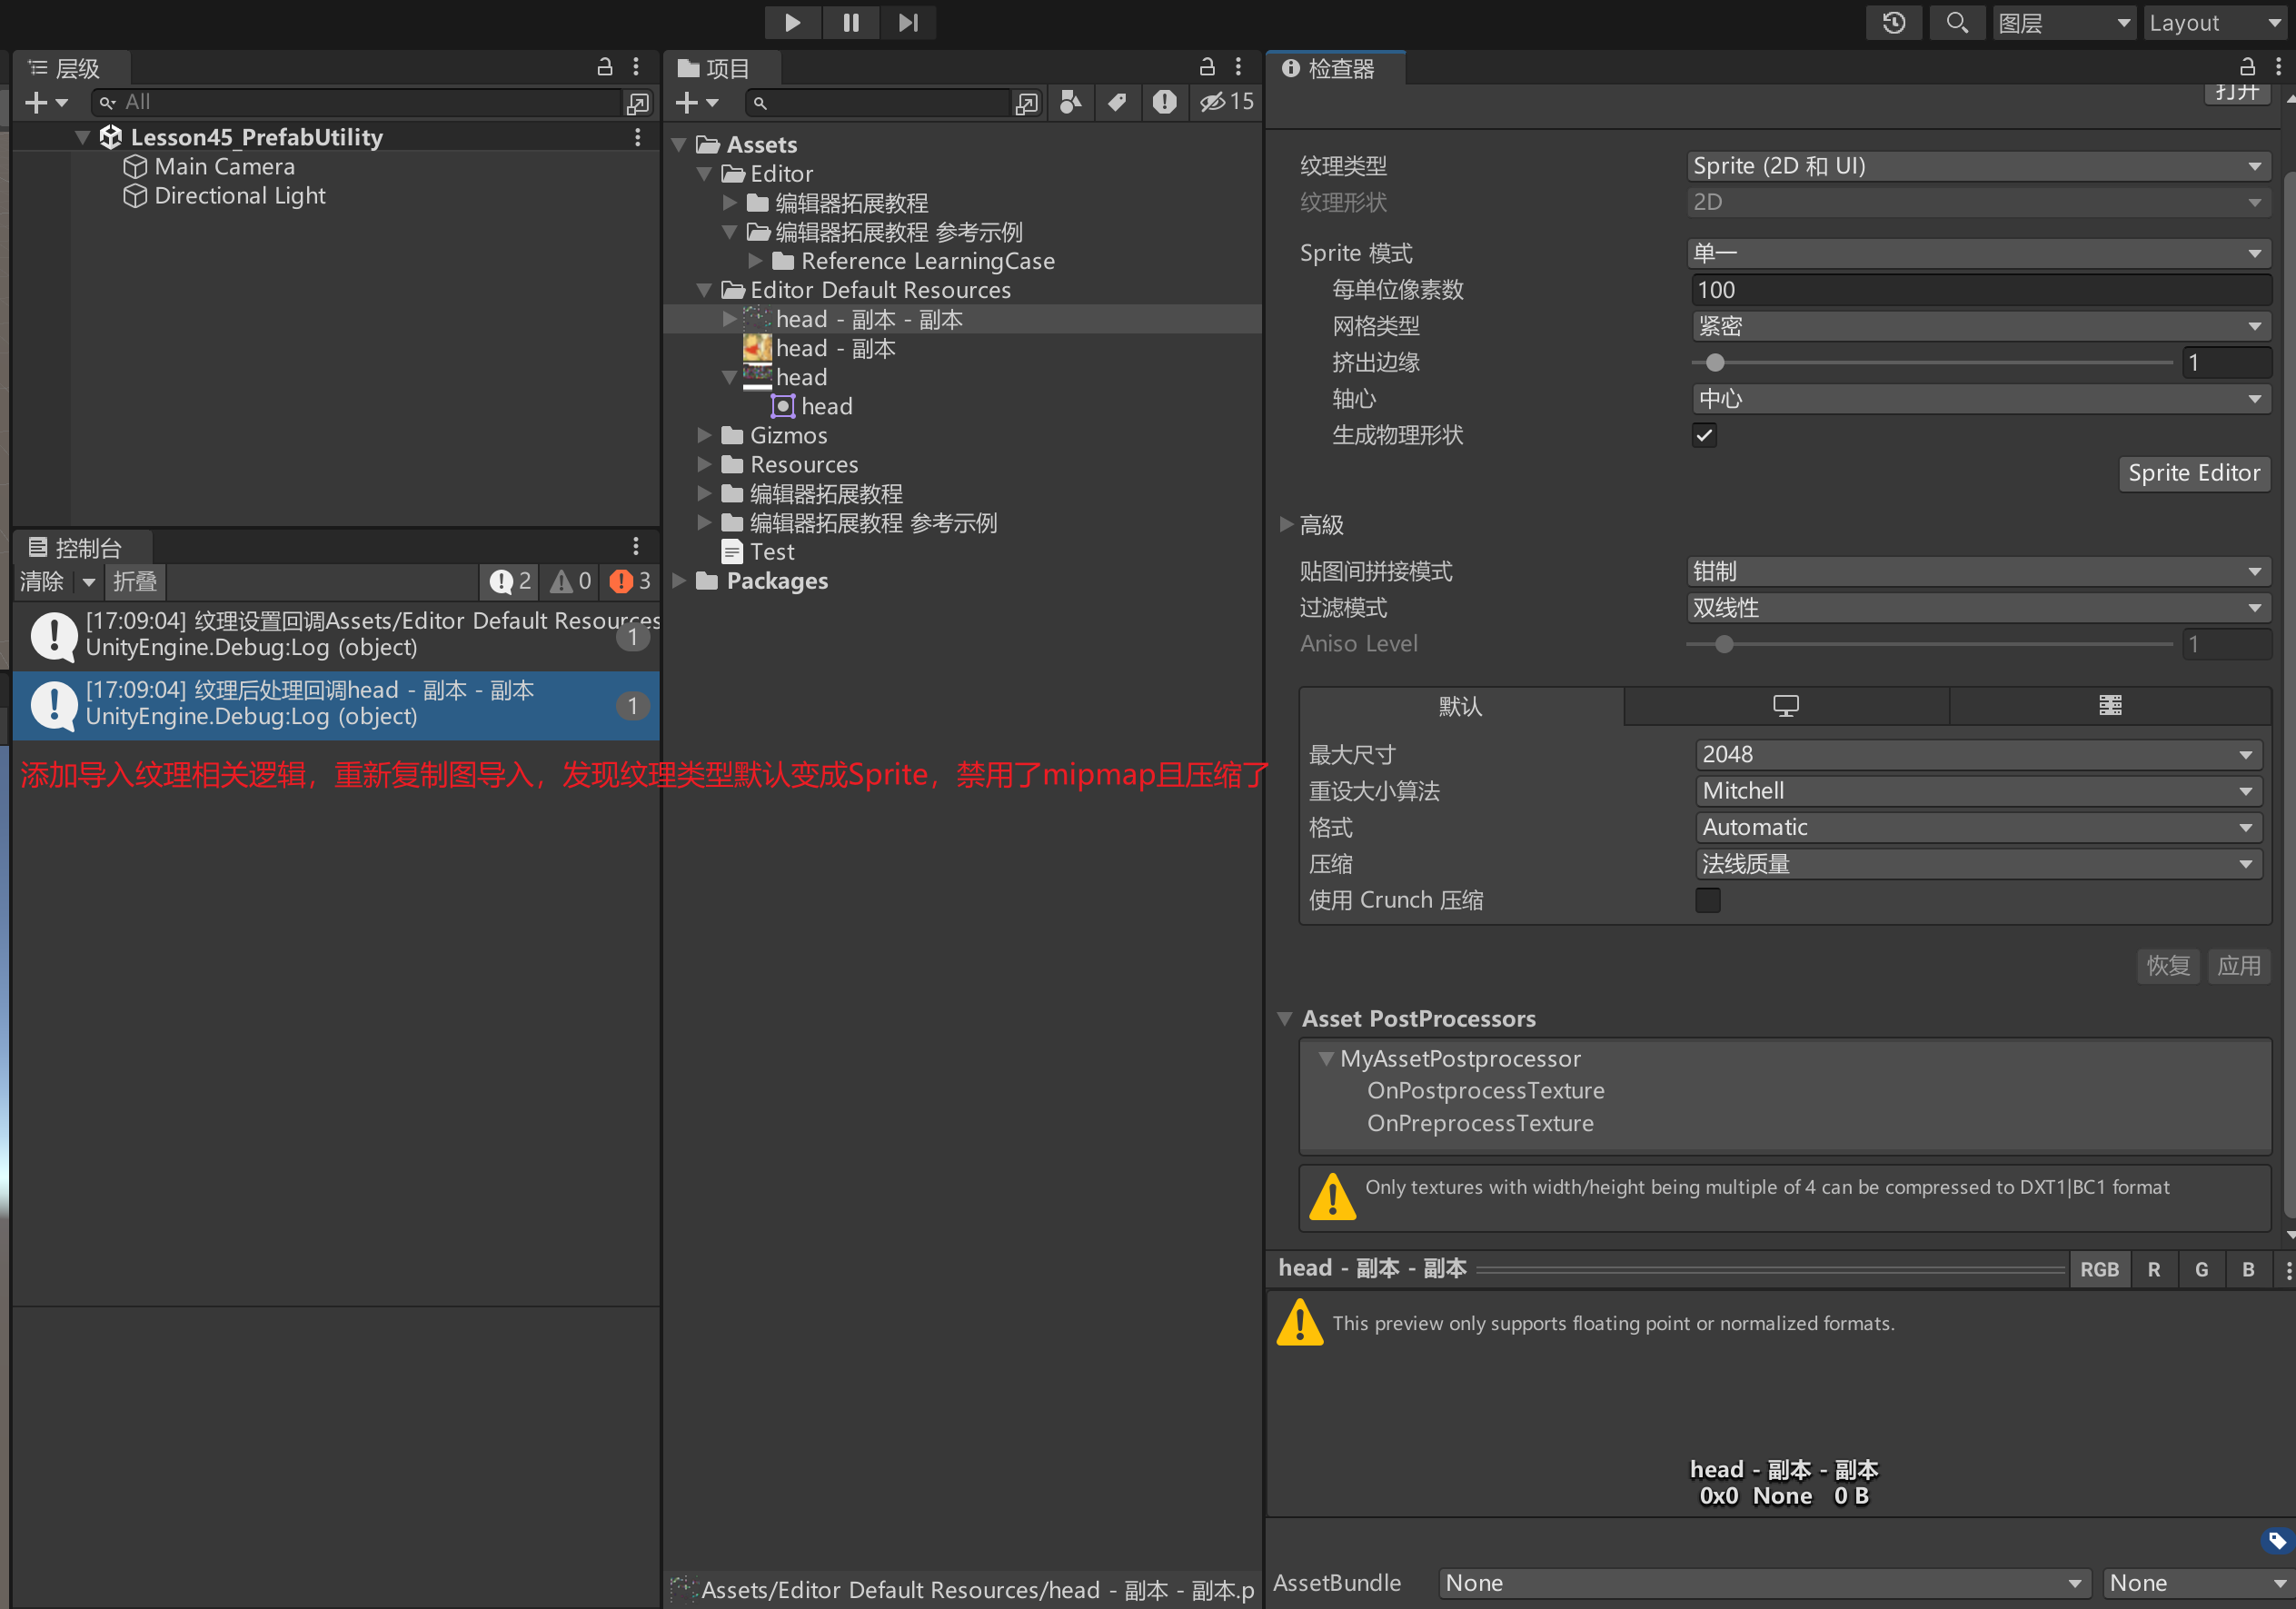Open the Max Size 2048 dropdown
The width and height of the screenshot is (2296, 1609).
point(1977,754)
